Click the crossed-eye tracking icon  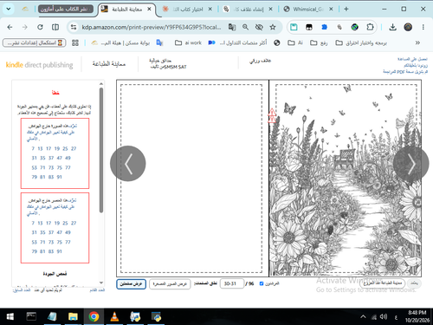point(259,27)
